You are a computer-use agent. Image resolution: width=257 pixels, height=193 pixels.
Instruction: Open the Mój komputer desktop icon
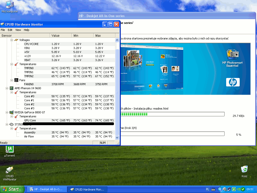10,7
